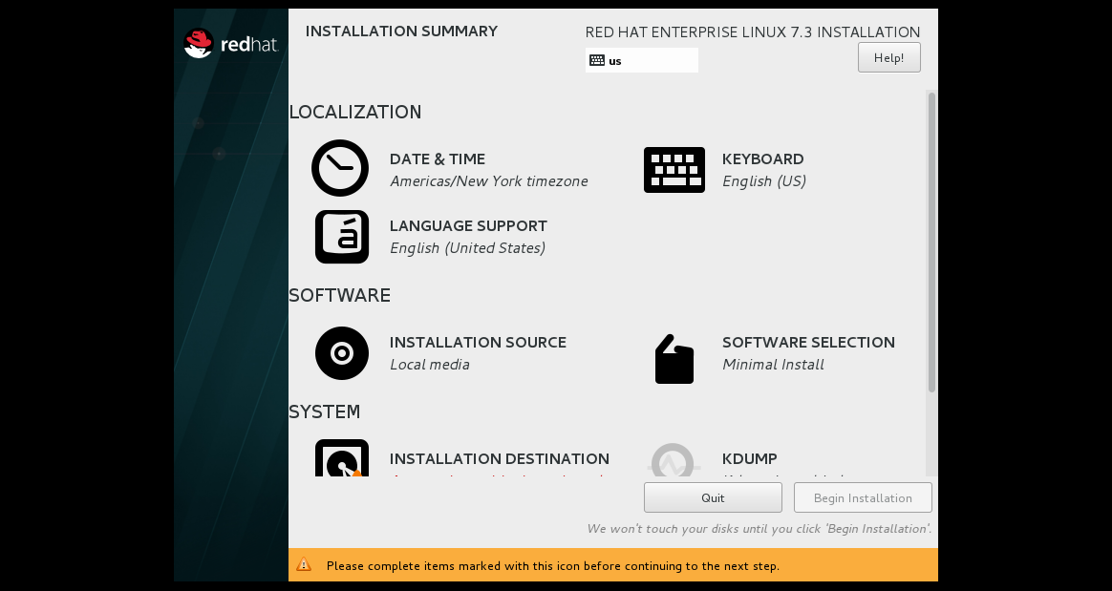Click the warning message about marked items
Image resolution: width=1112 pixels, height=591 pixels.
pyautogui.click(x=552, y=565)
